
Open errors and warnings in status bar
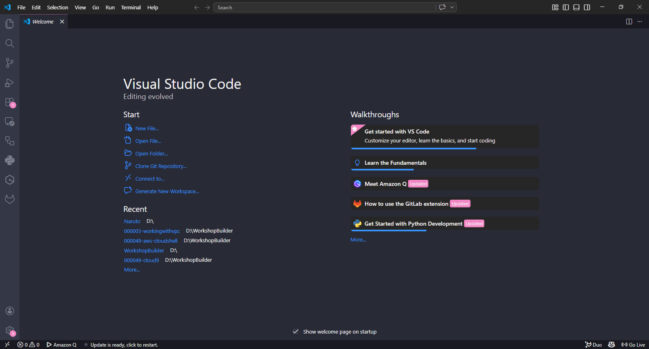28,345
